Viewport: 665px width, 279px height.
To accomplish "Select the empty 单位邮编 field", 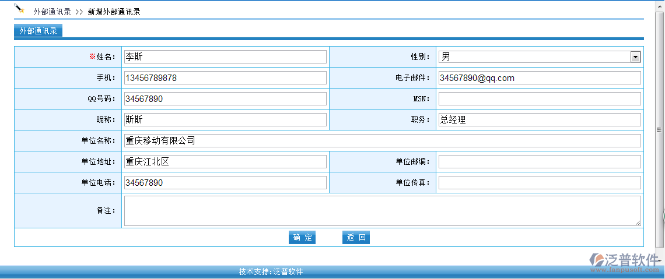I will [x=540, y=162].
